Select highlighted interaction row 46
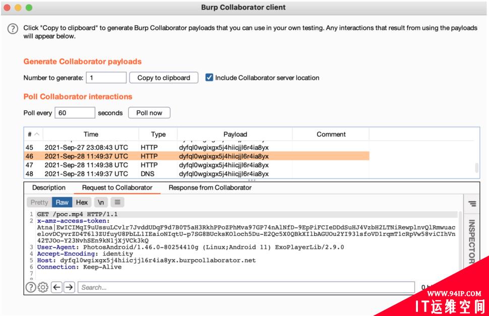The height and width of the screenshot is (316, 489). (x=197, y=156)
